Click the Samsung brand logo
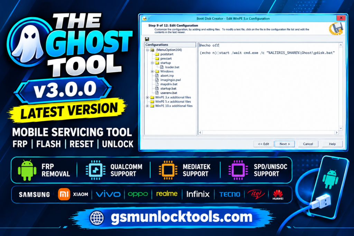 coord(34,195)
